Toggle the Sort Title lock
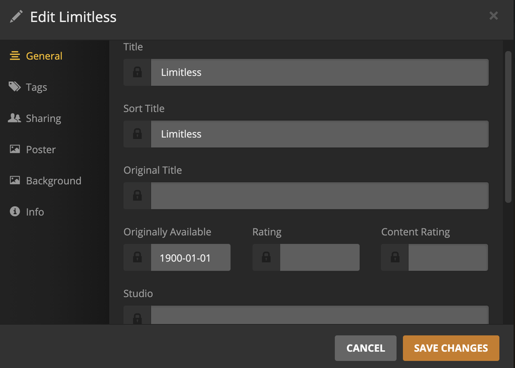Viewport: 515px width, 368px height. 137,134
